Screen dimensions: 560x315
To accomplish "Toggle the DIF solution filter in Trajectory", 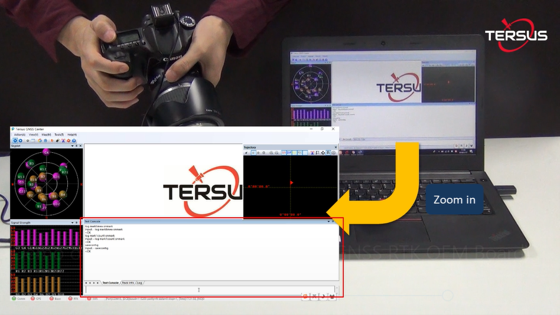I will [290, 153].
